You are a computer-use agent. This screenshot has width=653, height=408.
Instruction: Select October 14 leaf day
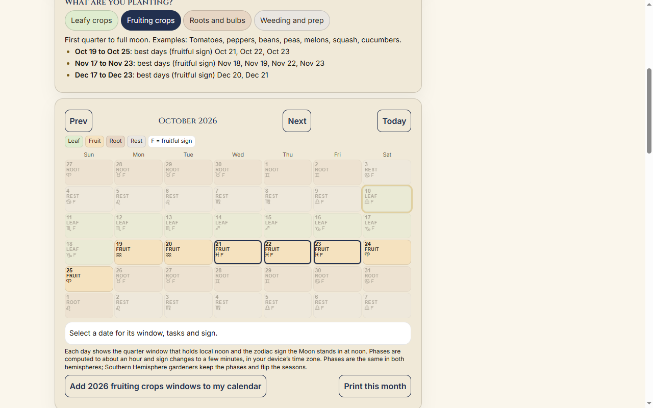(238, 225)
